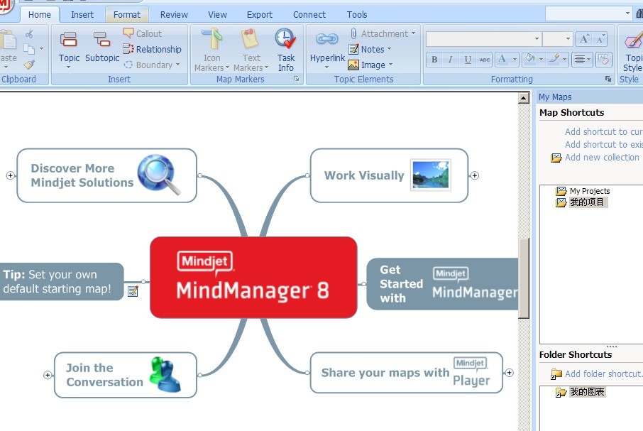Click the Clear Formatting icon
This screenshot has width=643, height=431.
(x=603, y=60)
